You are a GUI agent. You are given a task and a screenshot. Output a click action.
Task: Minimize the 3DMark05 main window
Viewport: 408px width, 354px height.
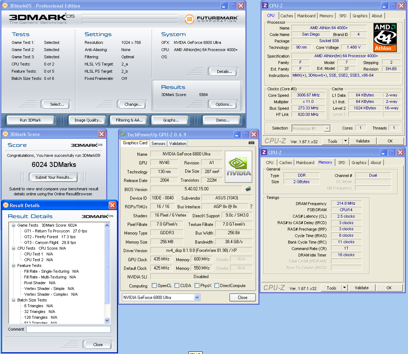point(224,5)
